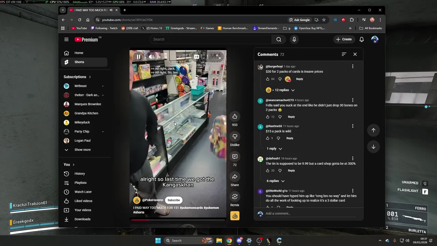This screenshot has width=437, height=246.
Task: Show hidden system tray icons
Action: [x=380, y=241]
